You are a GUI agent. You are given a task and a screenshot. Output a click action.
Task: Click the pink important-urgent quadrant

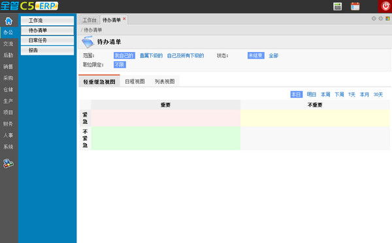166,118
